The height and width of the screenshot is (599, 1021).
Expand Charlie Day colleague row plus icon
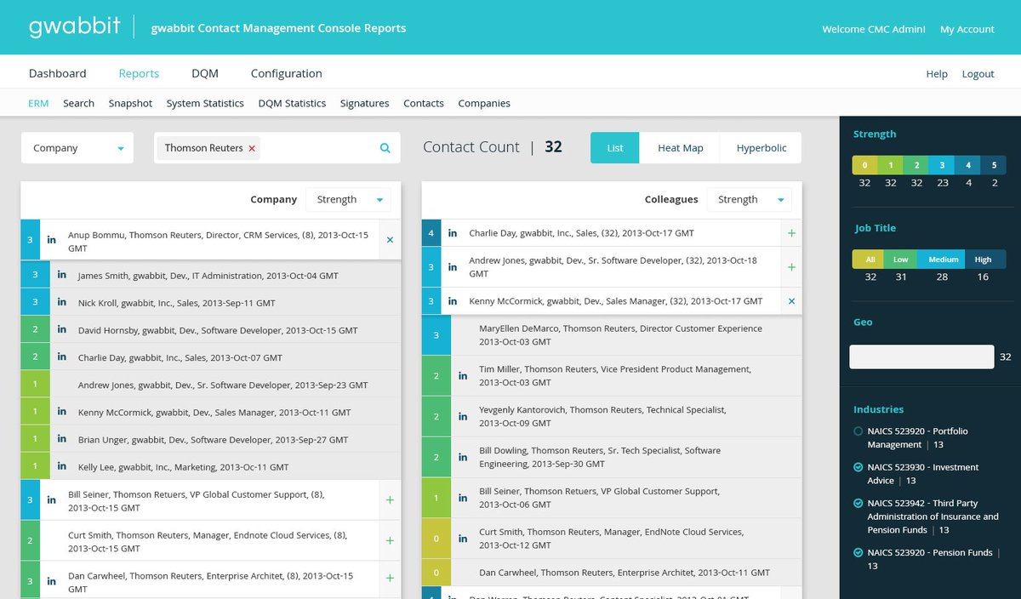tap(791, 233)
